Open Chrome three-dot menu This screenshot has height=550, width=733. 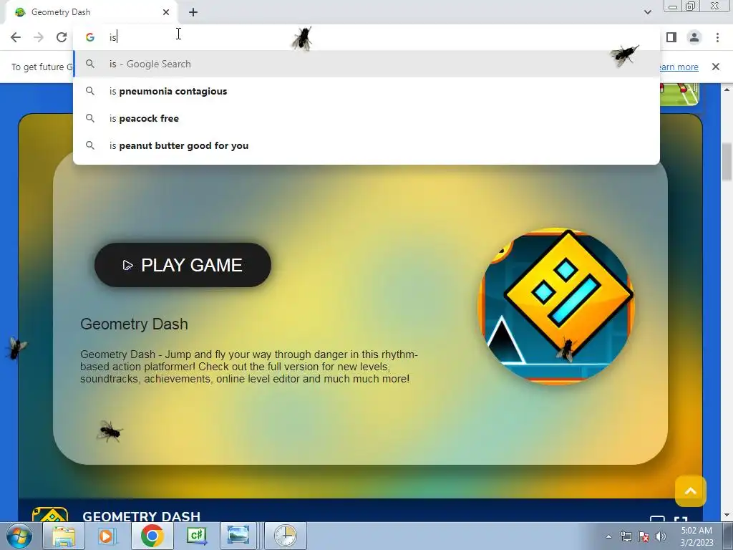coord(717,37)
